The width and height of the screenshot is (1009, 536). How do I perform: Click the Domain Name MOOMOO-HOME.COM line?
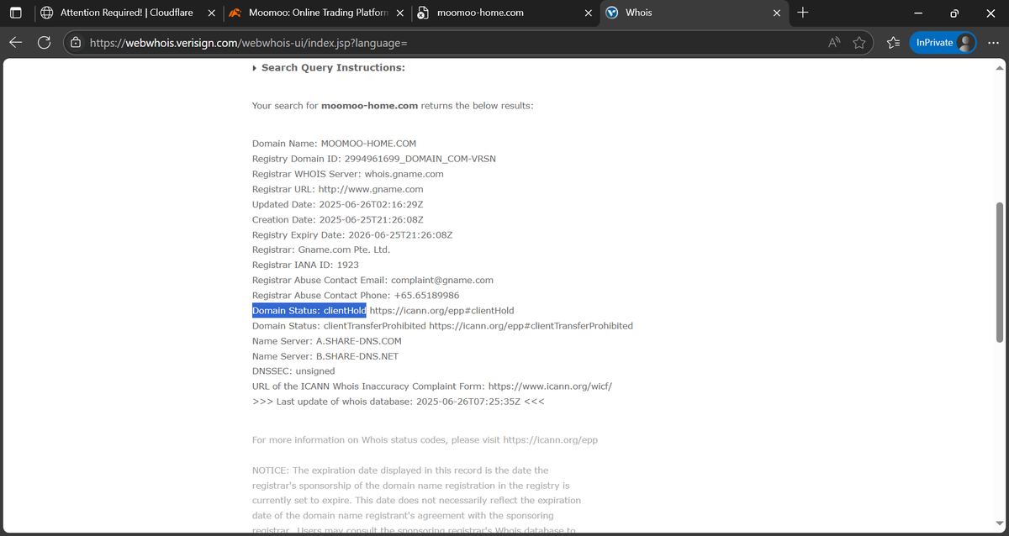pos(334,144)
